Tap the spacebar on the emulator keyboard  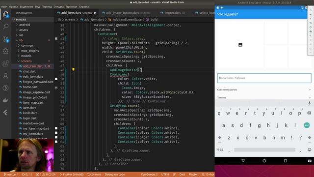[x=264, y=149]
